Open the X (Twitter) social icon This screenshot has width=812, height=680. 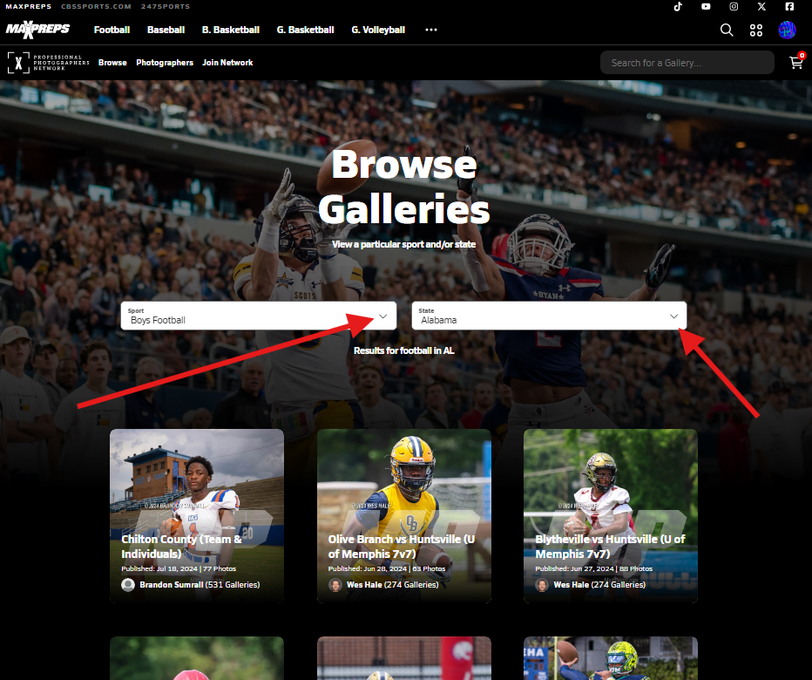(761, 7)
